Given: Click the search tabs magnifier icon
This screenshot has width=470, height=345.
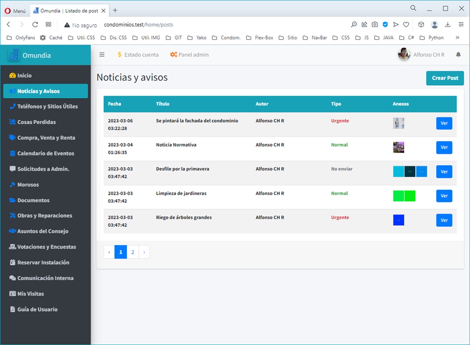Looking at the screenshot, I should point(413,8).
